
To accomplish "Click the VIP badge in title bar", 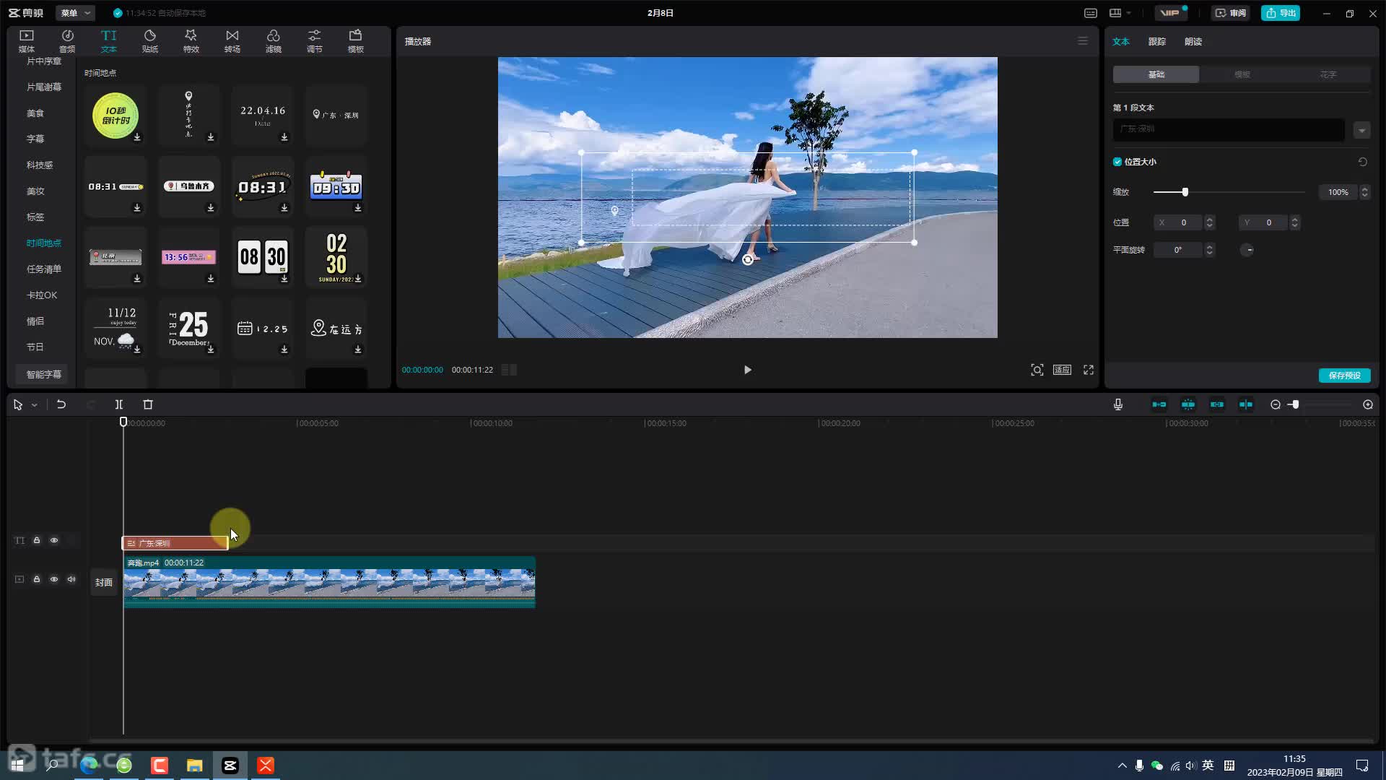I will click(1170, 13).
